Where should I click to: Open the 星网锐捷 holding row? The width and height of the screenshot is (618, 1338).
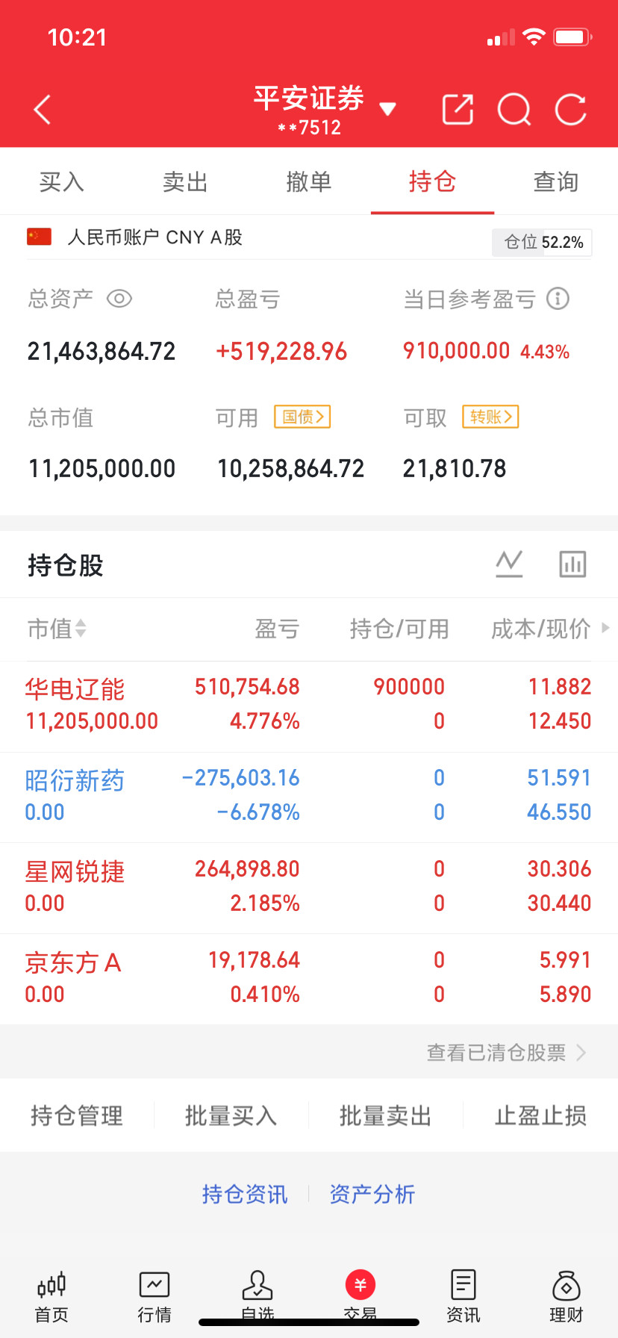coord(309,889)
